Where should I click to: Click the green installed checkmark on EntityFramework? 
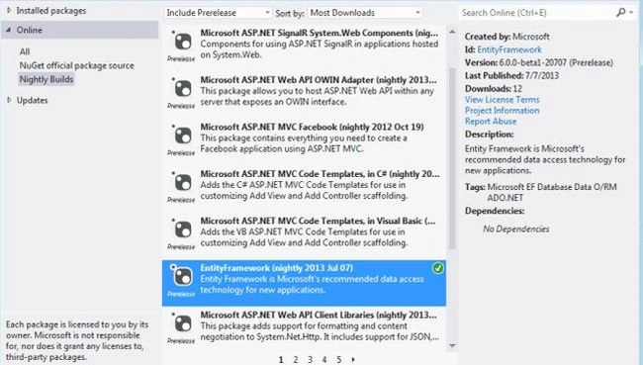[438, 268]
